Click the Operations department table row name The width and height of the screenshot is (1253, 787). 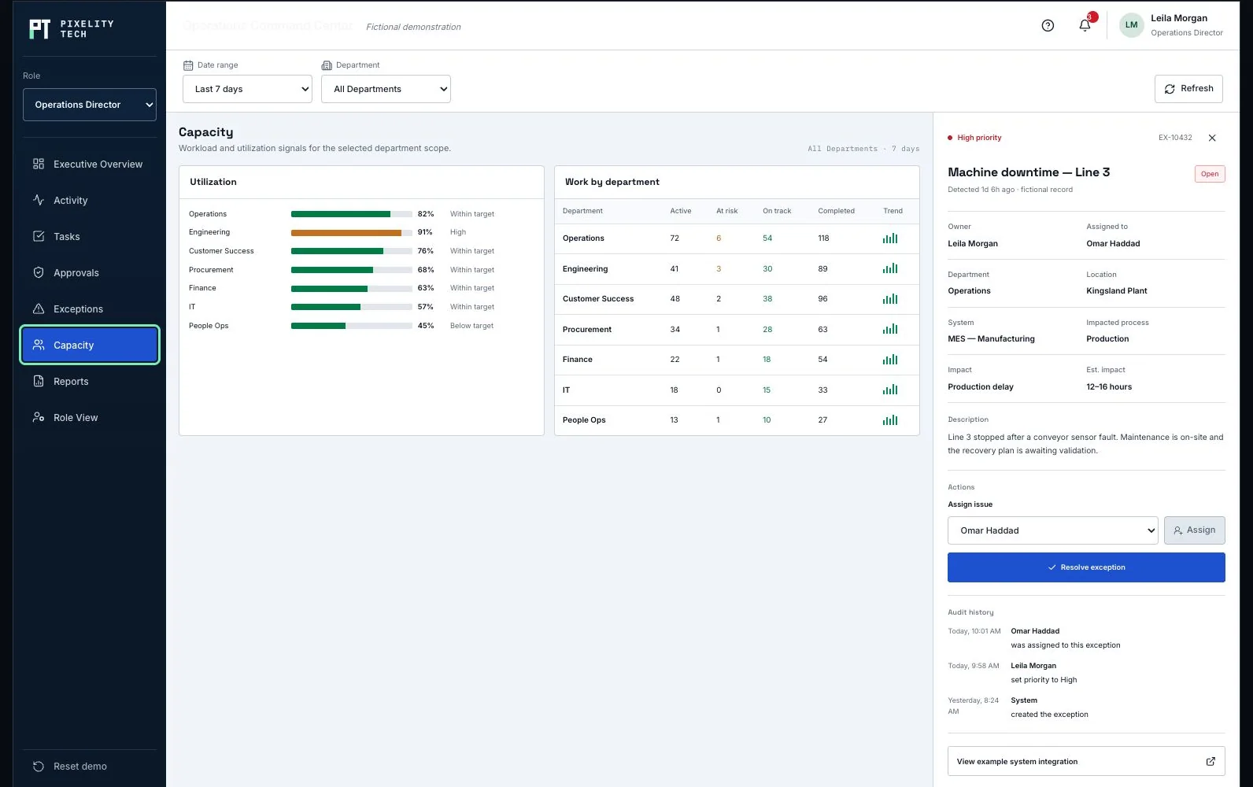click(583, 238)
